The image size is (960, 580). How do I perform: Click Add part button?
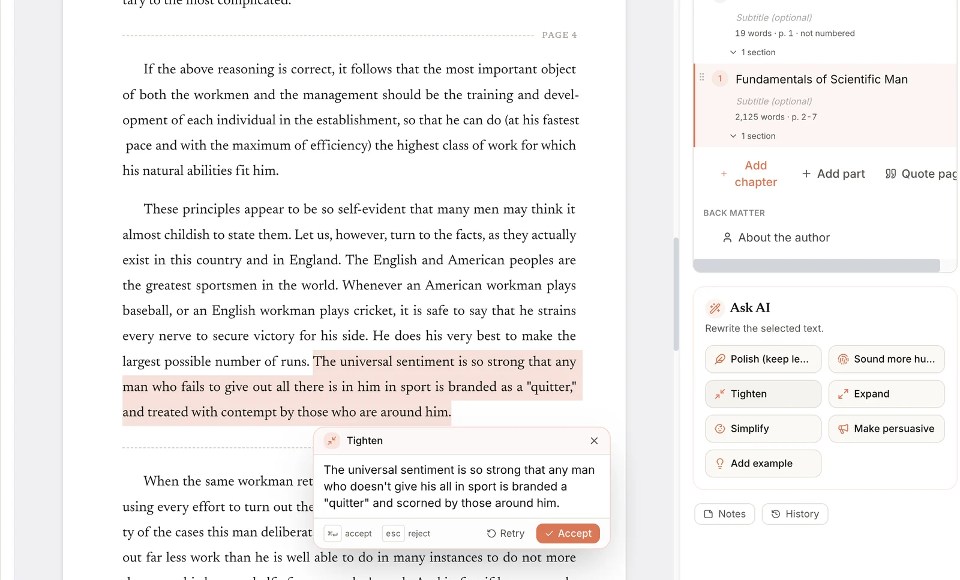pyautogui.click(x=833, y=174)
